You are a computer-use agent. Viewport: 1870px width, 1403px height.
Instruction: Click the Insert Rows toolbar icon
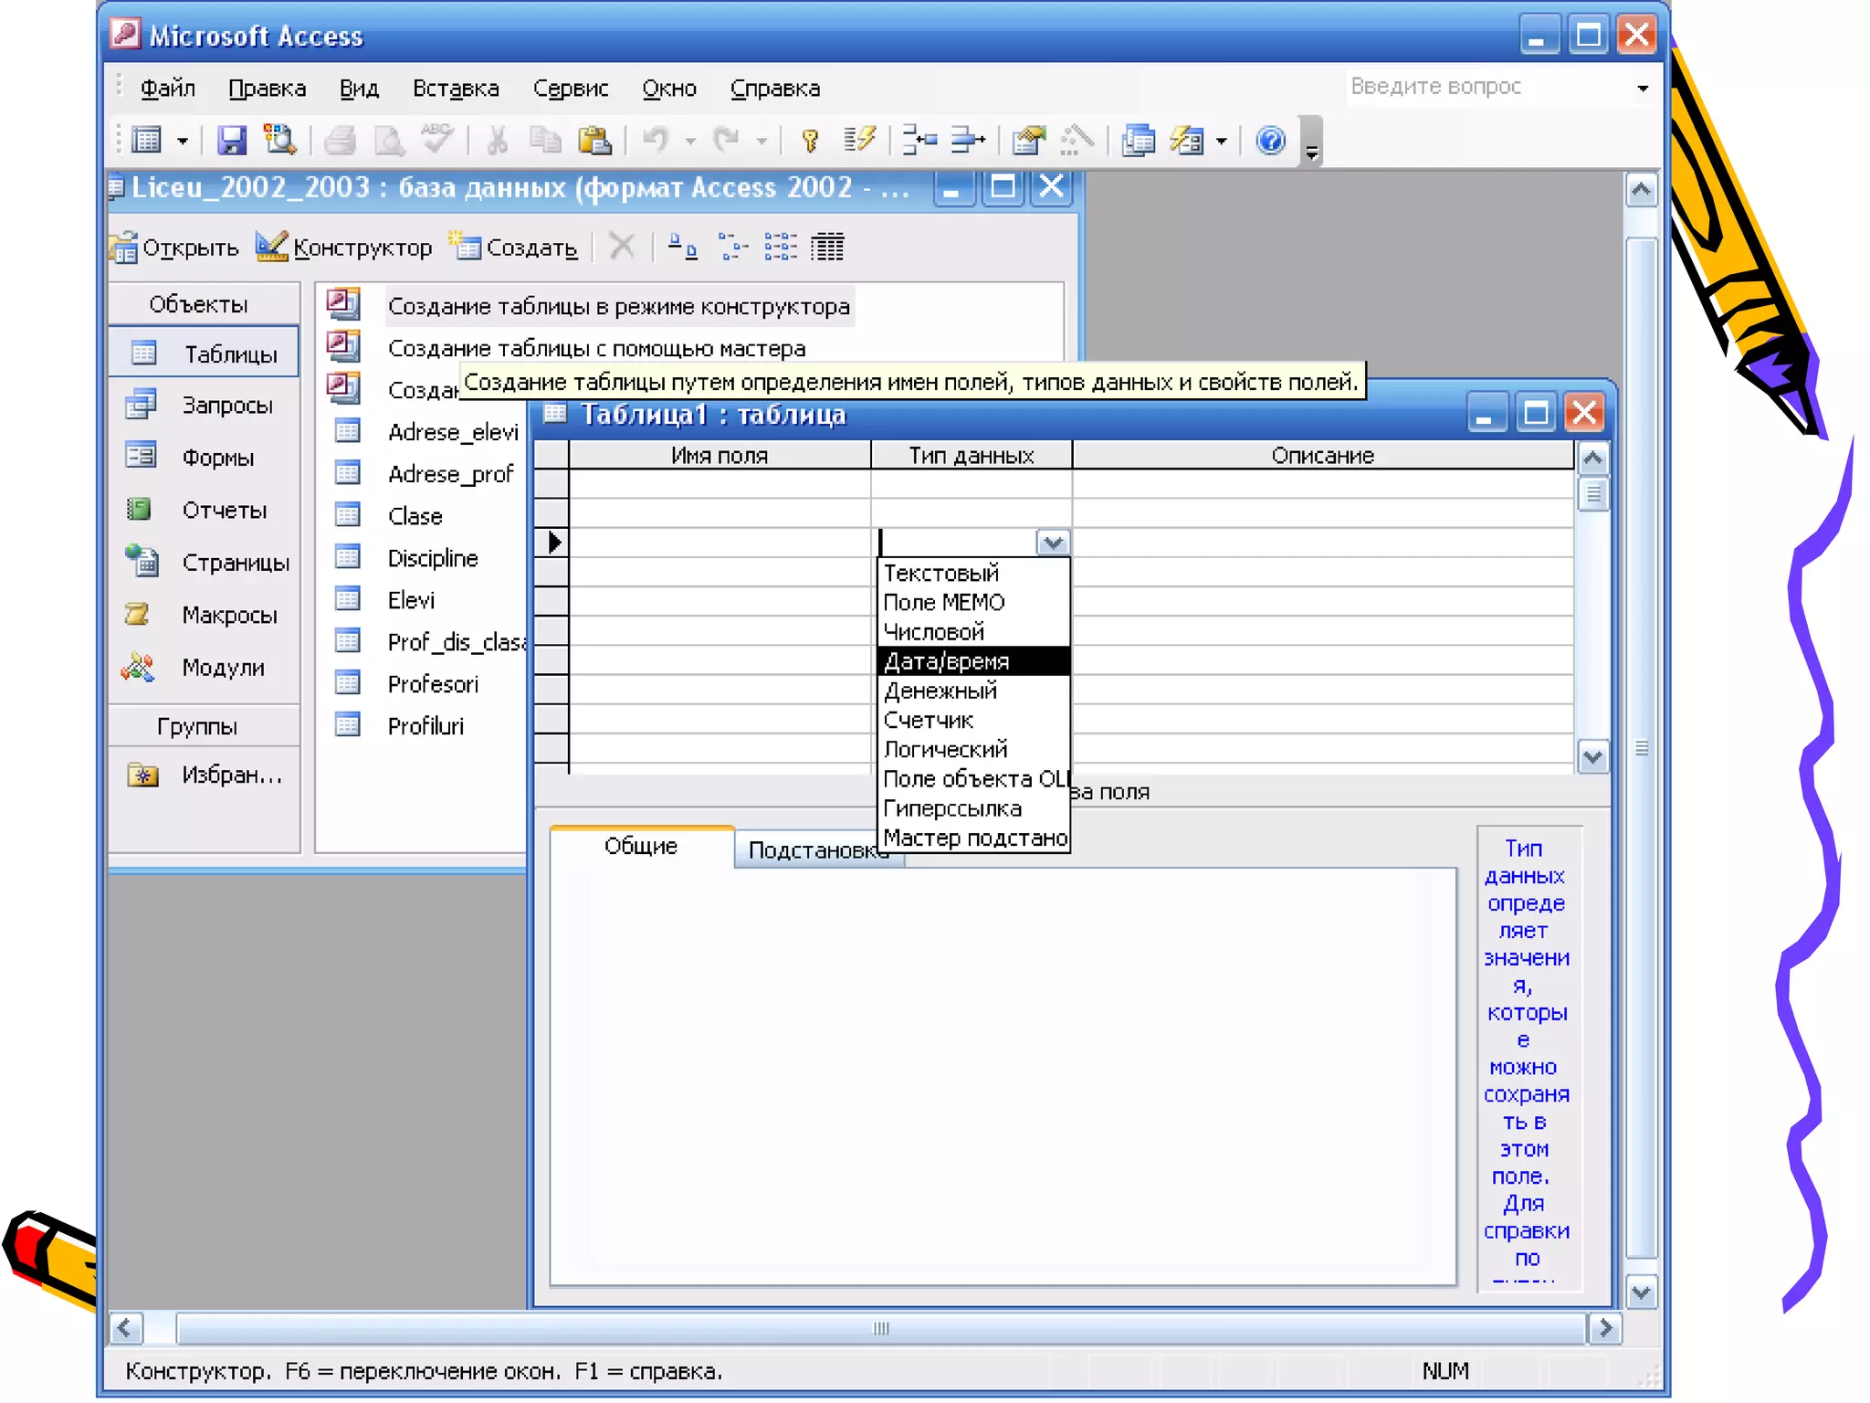pyautogui.click(x=919, y=141)
